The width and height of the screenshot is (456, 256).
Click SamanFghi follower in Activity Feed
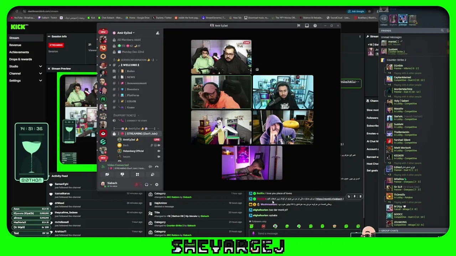tap(61, 184)
